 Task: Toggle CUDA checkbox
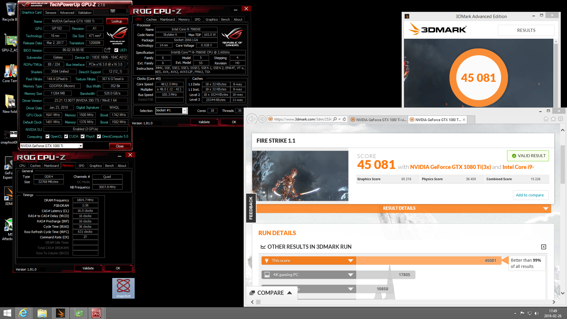66,136
